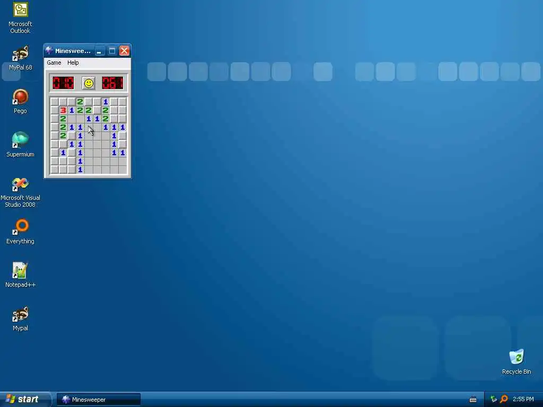The image size is (543, 407).
Task: Click the blue 1 in the bottom row
Action: 80,170
